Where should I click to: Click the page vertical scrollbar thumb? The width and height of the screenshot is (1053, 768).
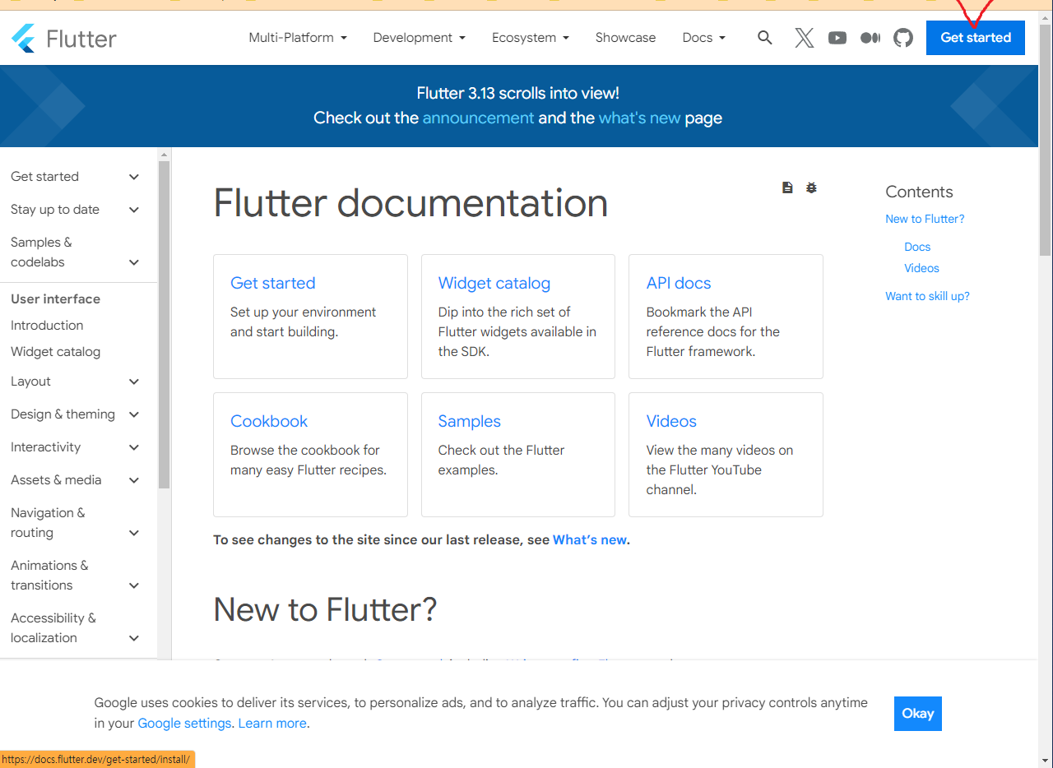coord(1046,139)
